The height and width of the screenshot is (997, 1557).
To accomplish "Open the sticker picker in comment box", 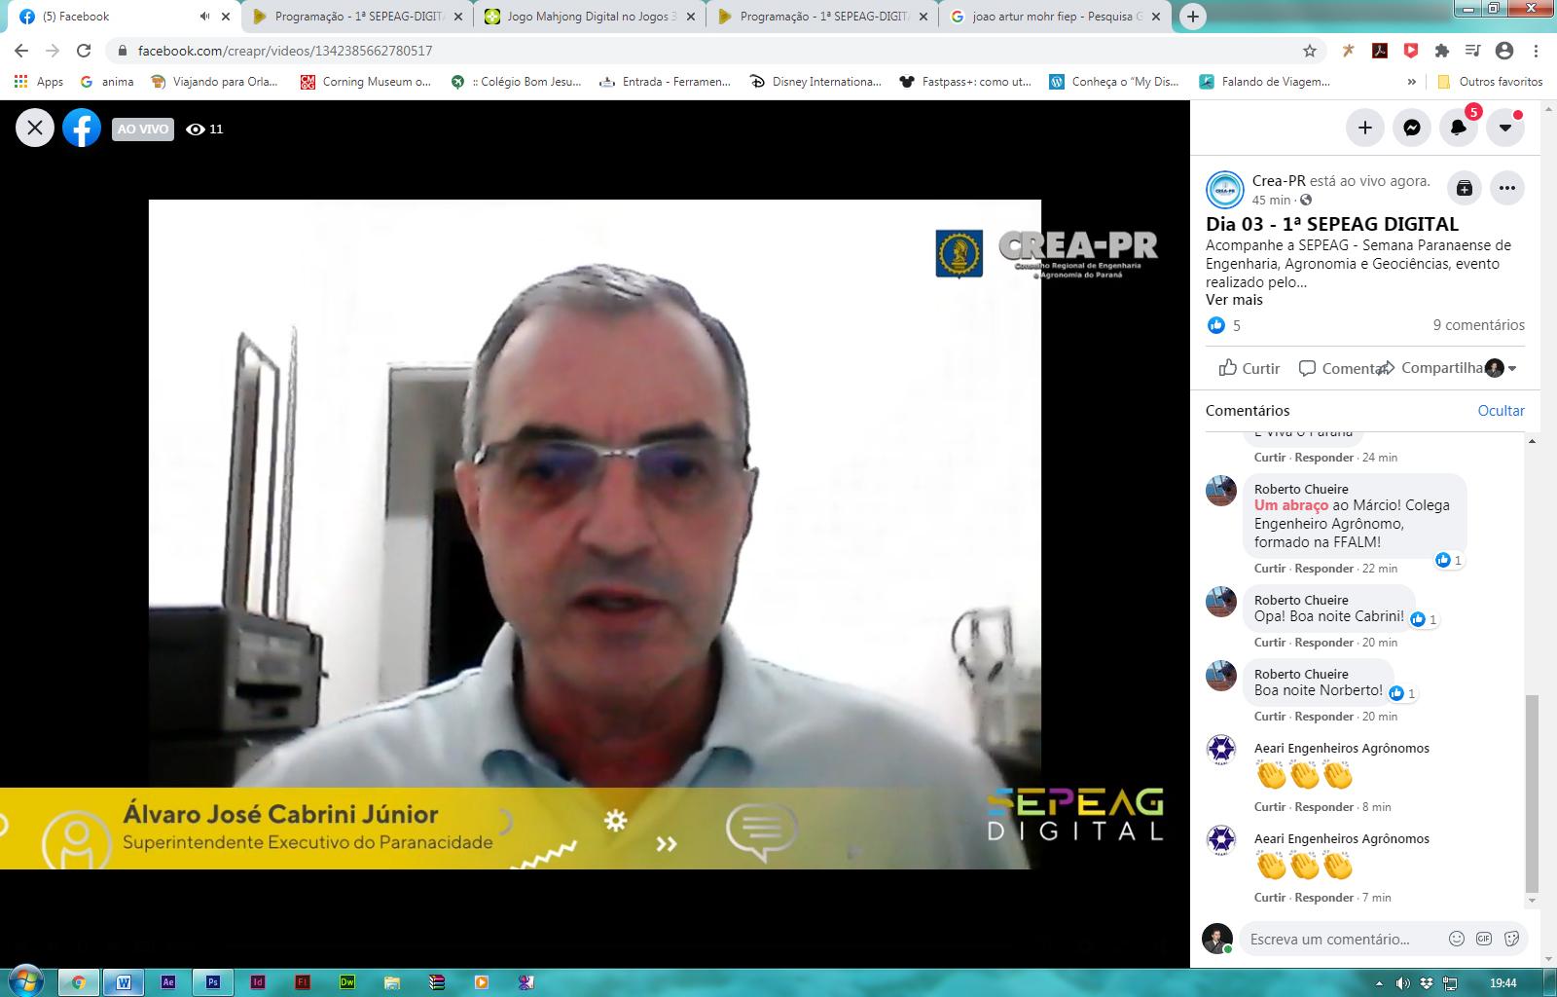I will (x=1511, y=939).
